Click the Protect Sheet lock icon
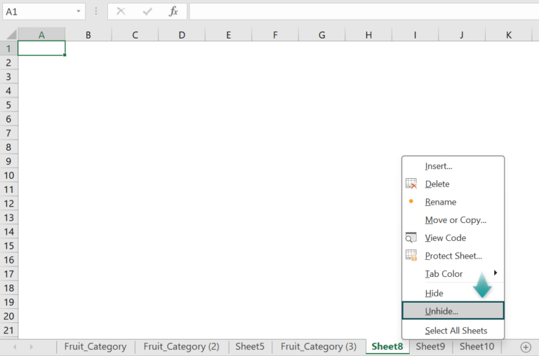 coord(411,255)
